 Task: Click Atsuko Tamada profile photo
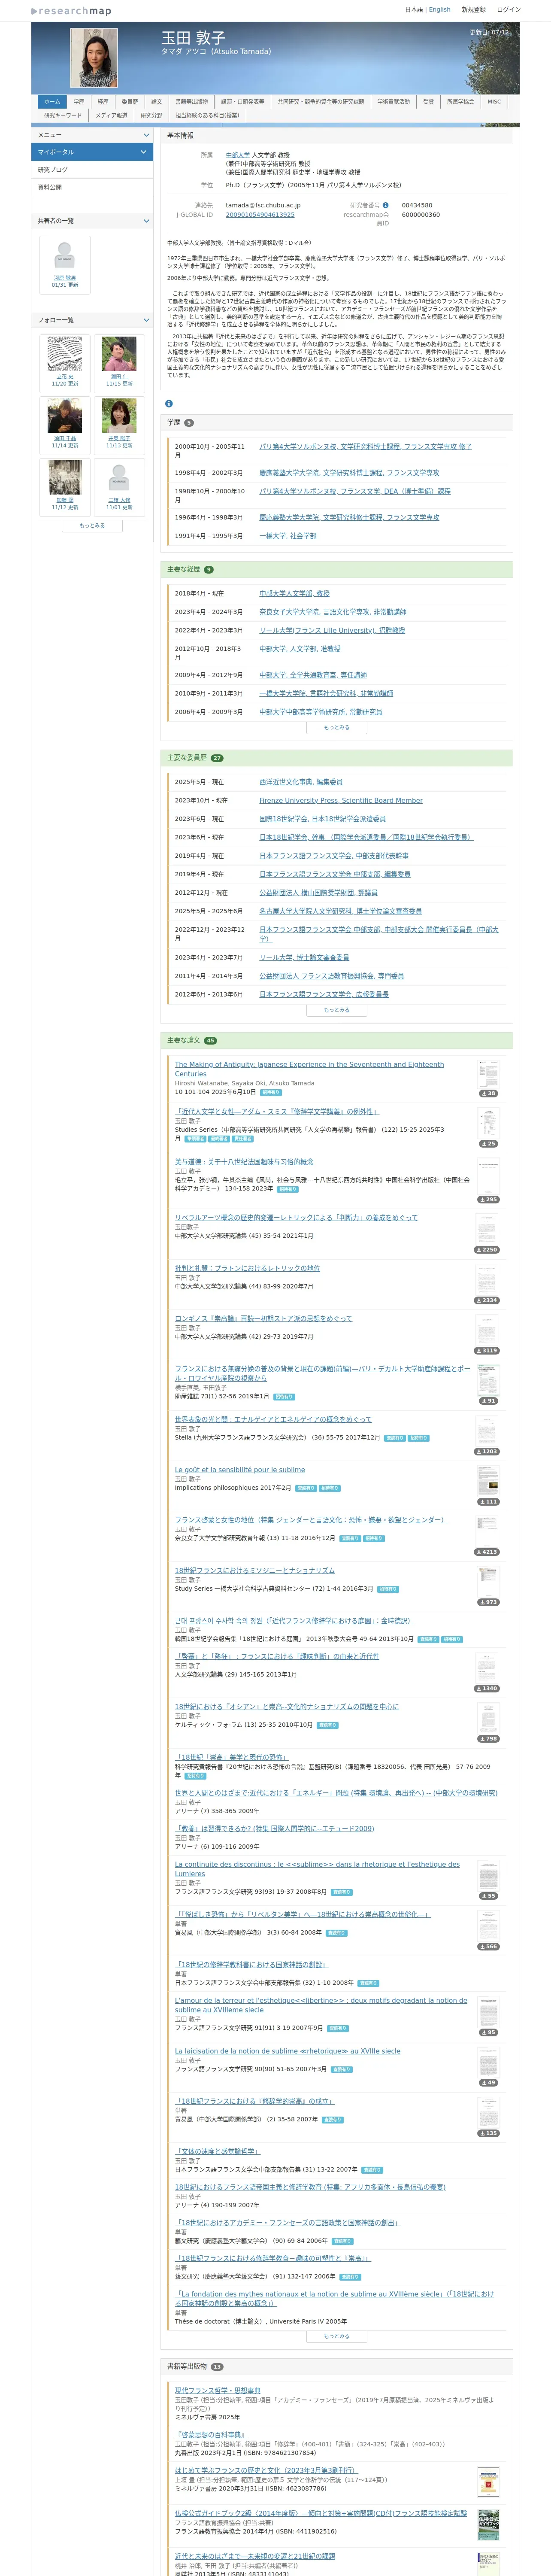[94, 57]
